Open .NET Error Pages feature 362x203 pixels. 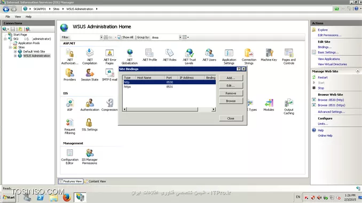tap(109, 56)
